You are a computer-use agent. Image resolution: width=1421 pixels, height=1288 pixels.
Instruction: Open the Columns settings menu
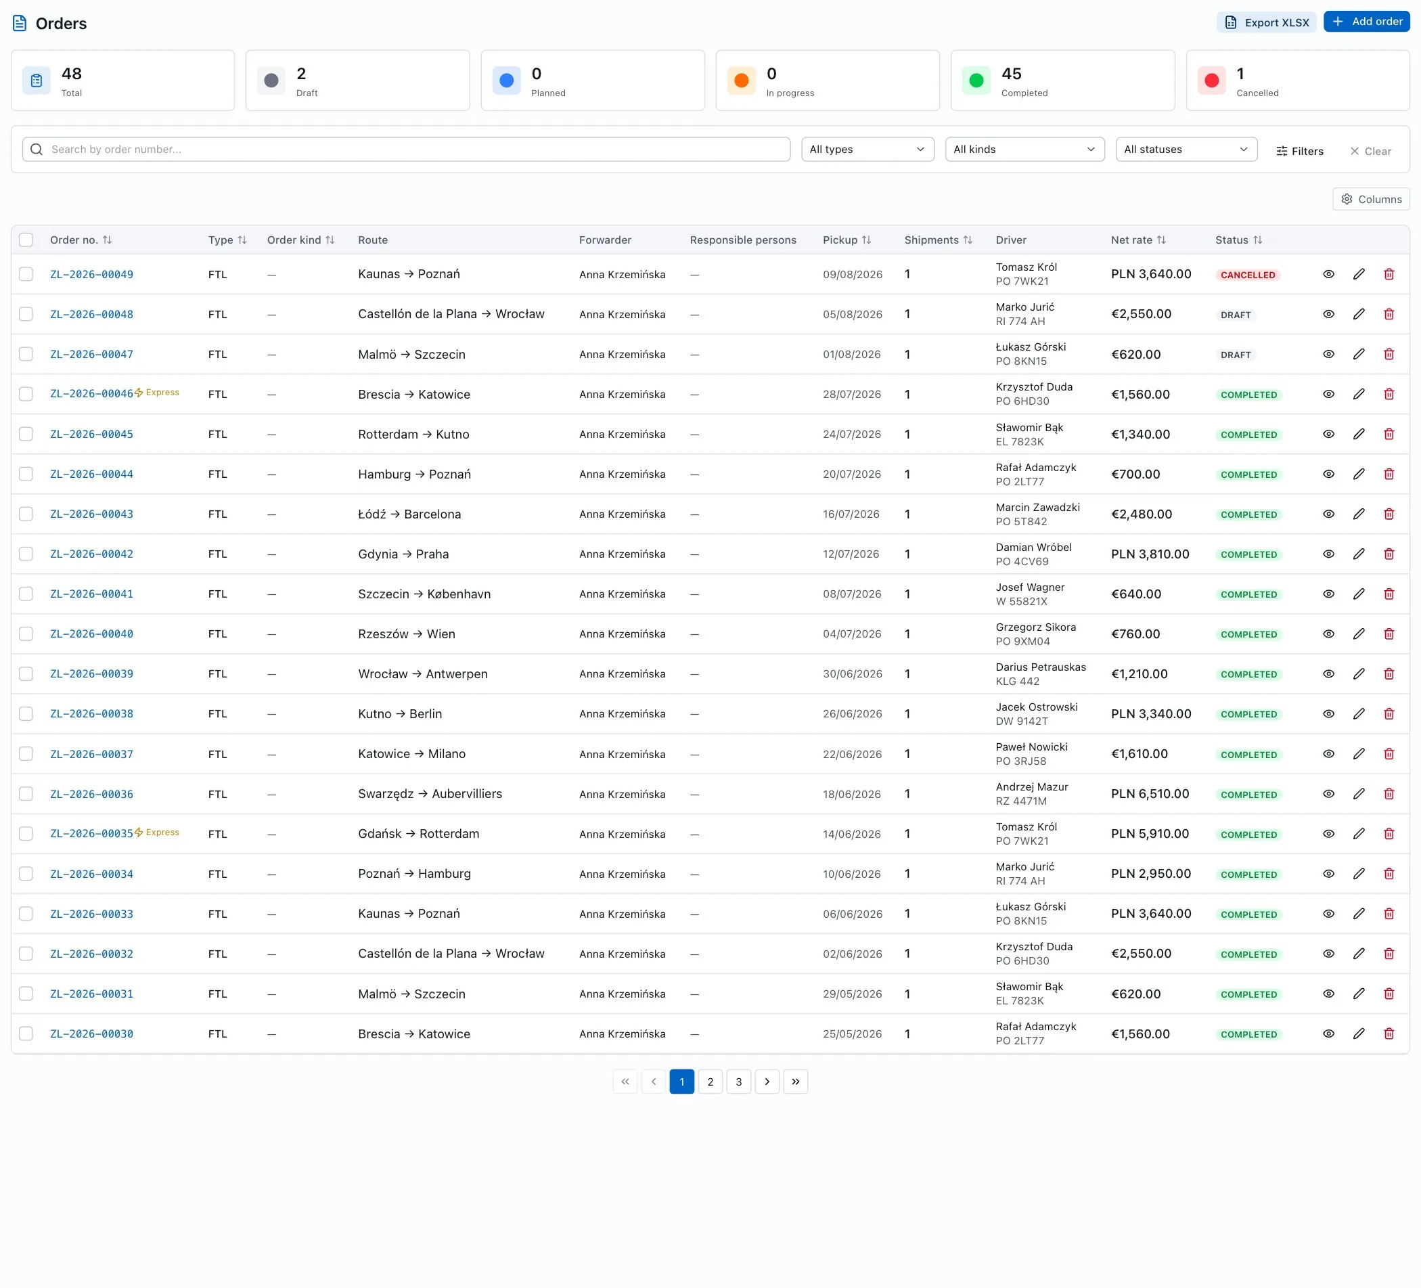point(1370,199)
